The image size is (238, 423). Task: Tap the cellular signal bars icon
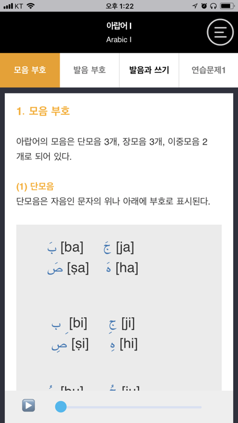(8, 6)
